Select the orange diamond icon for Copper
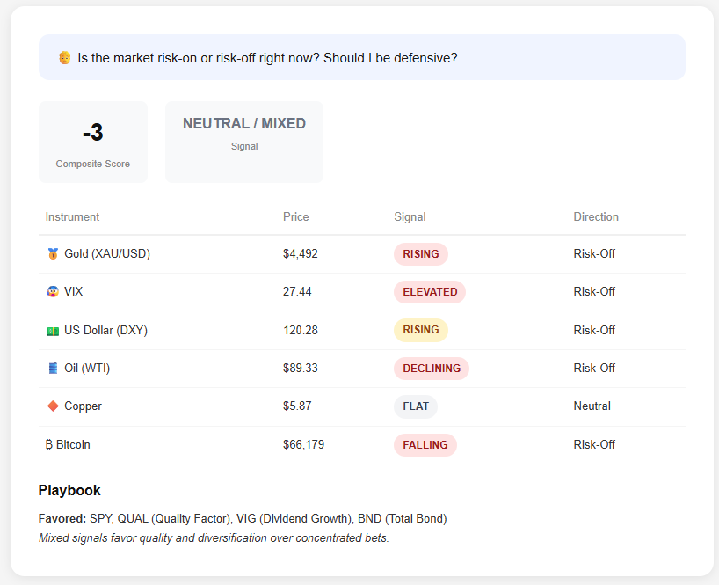The width and height of the screenshot is (719, 585). click(x=53, y=406)
